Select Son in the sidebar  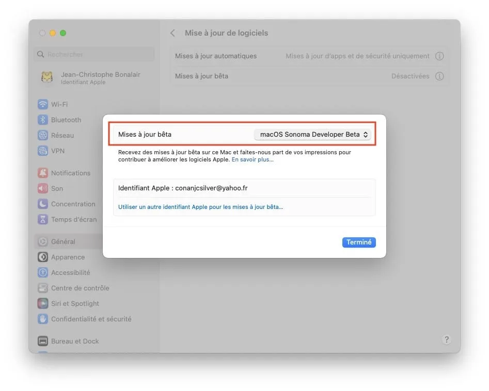(54, 188)
